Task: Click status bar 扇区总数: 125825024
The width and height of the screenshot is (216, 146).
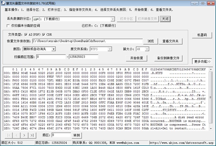Action: pyautogui.click(x=51, y=143)
